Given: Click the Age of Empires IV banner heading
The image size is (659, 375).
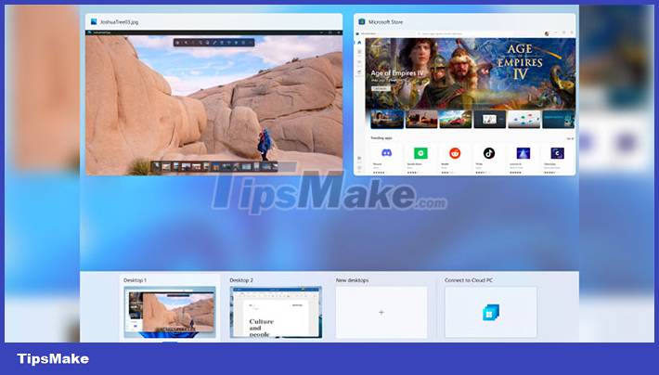Looking at the screenshot, I should [397, 73].
